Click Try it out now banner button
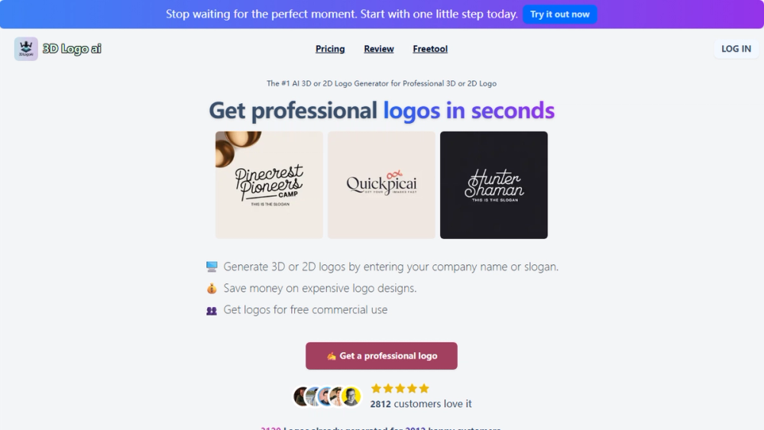The width and height of the screenshot is (764, 430). coord(559,14)
